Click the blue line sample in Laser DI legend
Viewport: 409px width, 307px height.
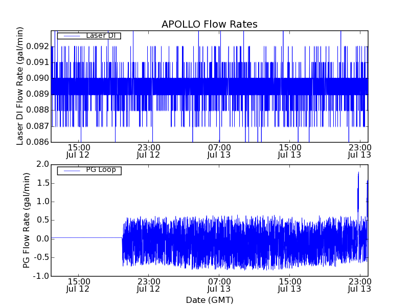71,36
